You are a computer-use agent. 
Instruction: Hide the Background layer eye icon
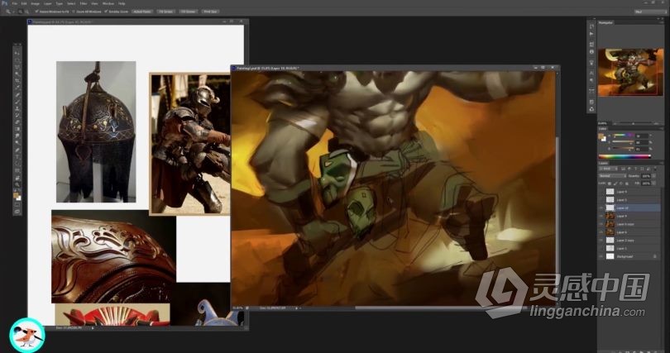click(x=601, y=256)
